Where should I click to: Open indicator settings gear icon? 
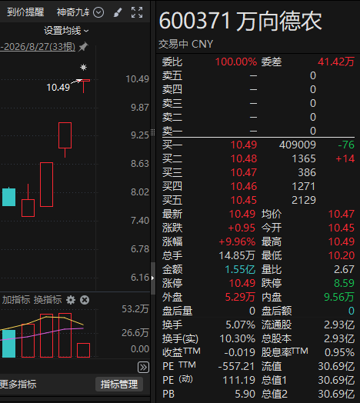tap(71, 300)
